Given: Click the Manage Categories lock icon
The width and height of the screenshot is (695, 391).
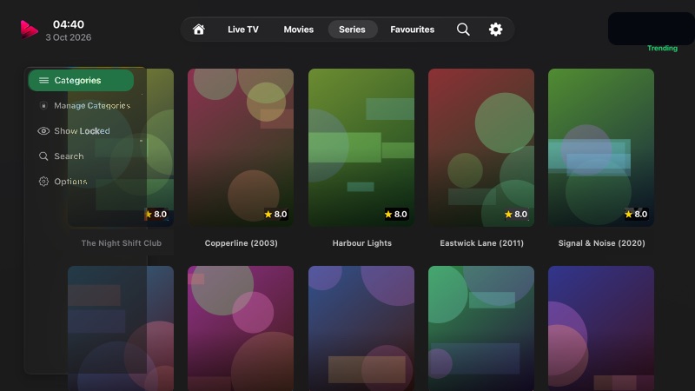Looking at the screenshot, I should coord(43,105).
